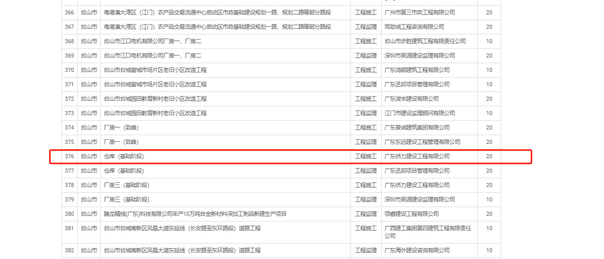Click 台山市步胜建筑工程有限责任公司 cell
This screenshot has height=259, width=604.
[x=425, y=41]
